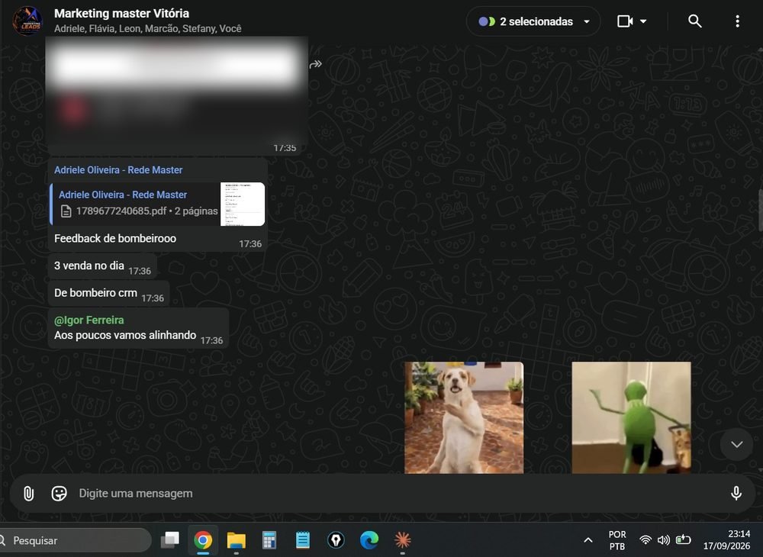
Task: Select 'Aos poucos vamos alinhando' message text
Action: [125, 335]
